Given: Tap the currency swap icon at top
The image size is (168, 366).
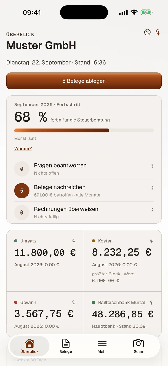Looking at the screenshot, I should (x=147, y=32).
